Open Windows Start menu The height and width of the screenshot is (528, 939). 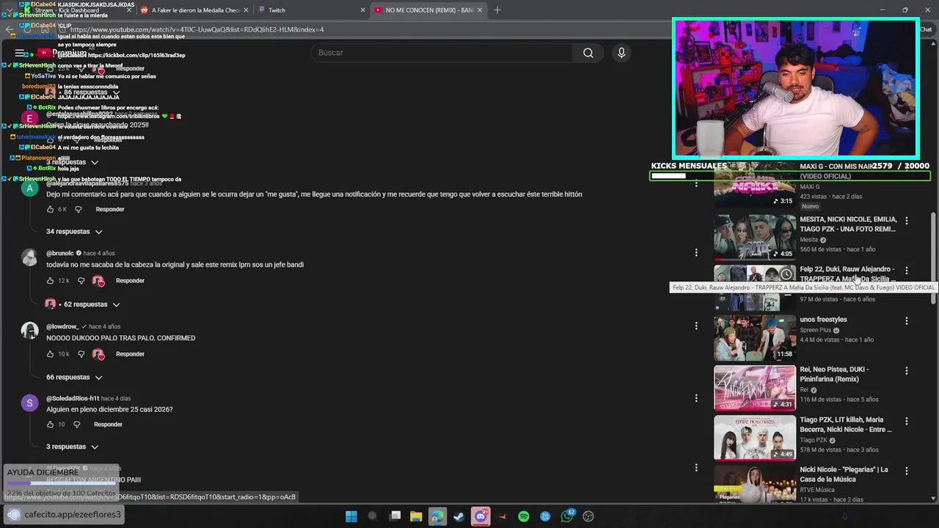[x=351, y=516]
